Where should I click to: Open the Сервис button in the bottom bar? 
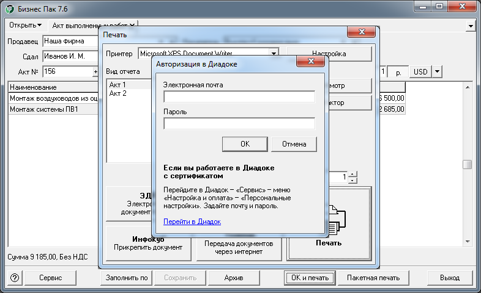[50, 278]
